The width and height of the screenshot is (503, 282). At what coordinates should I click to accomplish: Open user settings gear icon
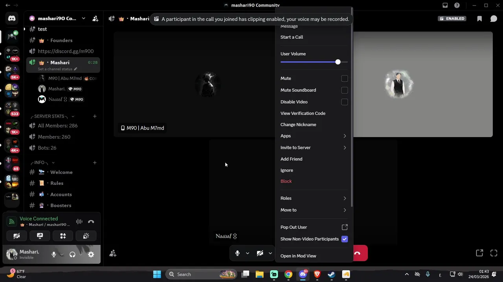[91, 255]
